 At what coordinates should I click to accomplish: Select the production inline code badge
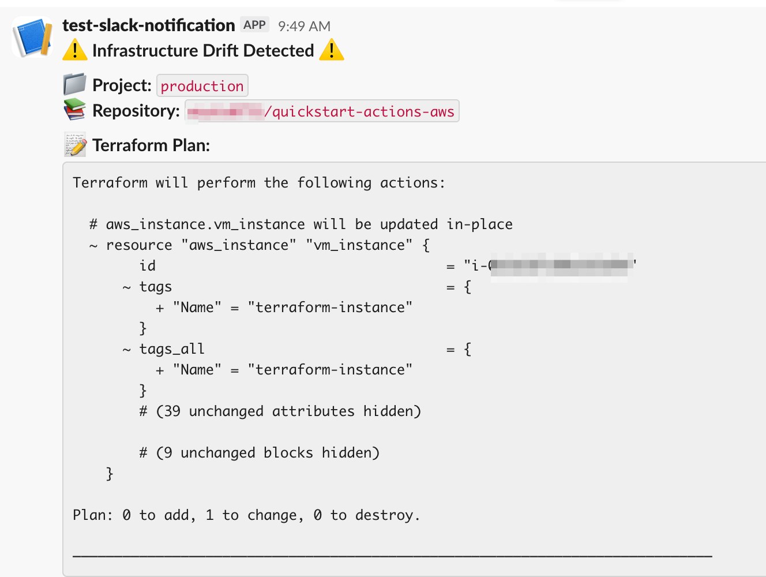tap(202, 85)
